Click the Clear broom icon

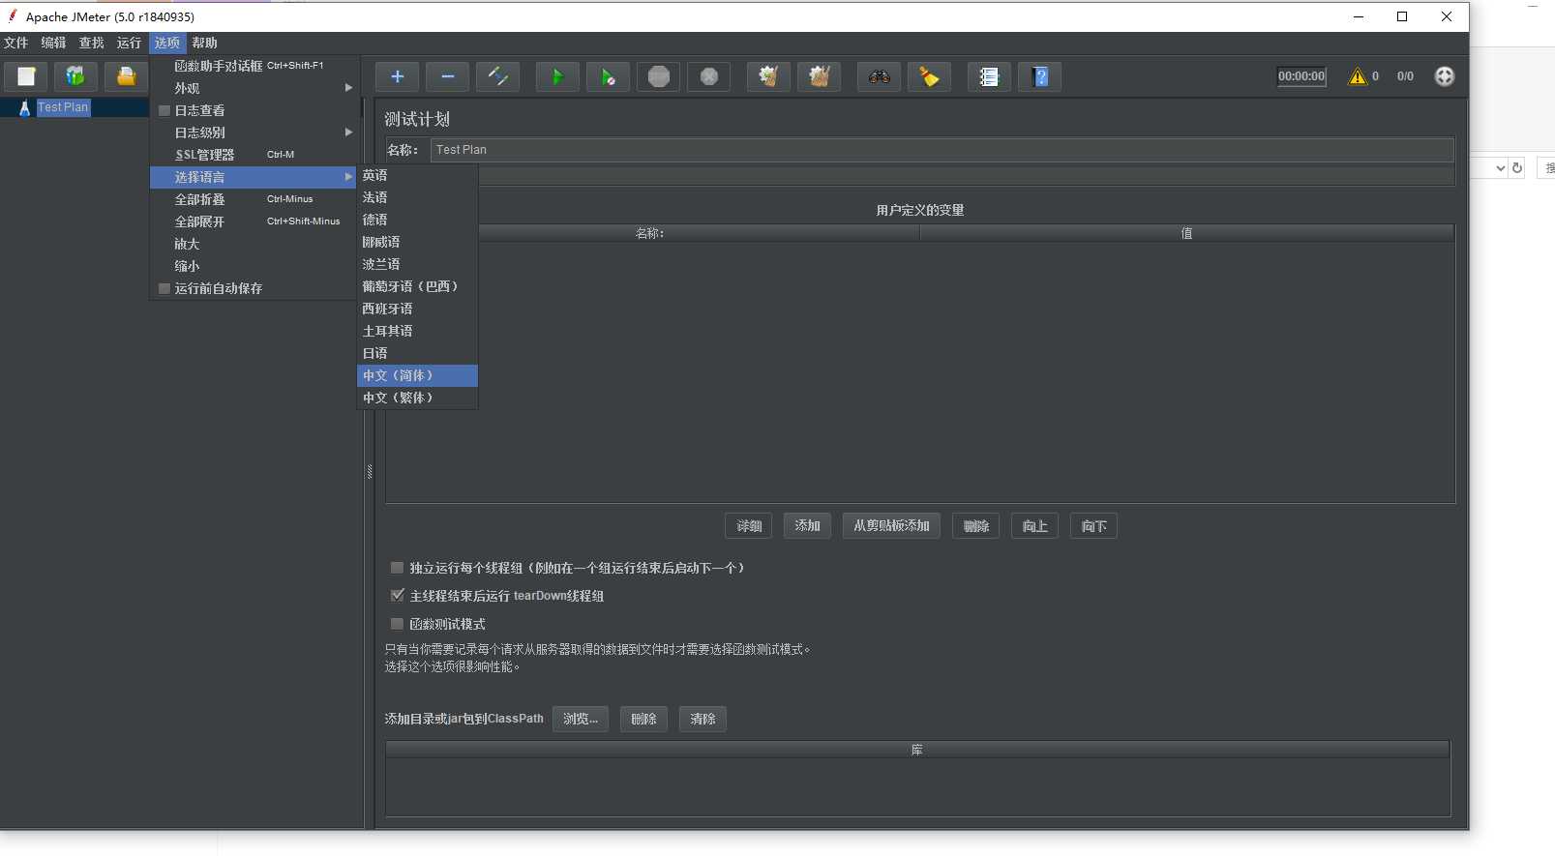point(768,76)
